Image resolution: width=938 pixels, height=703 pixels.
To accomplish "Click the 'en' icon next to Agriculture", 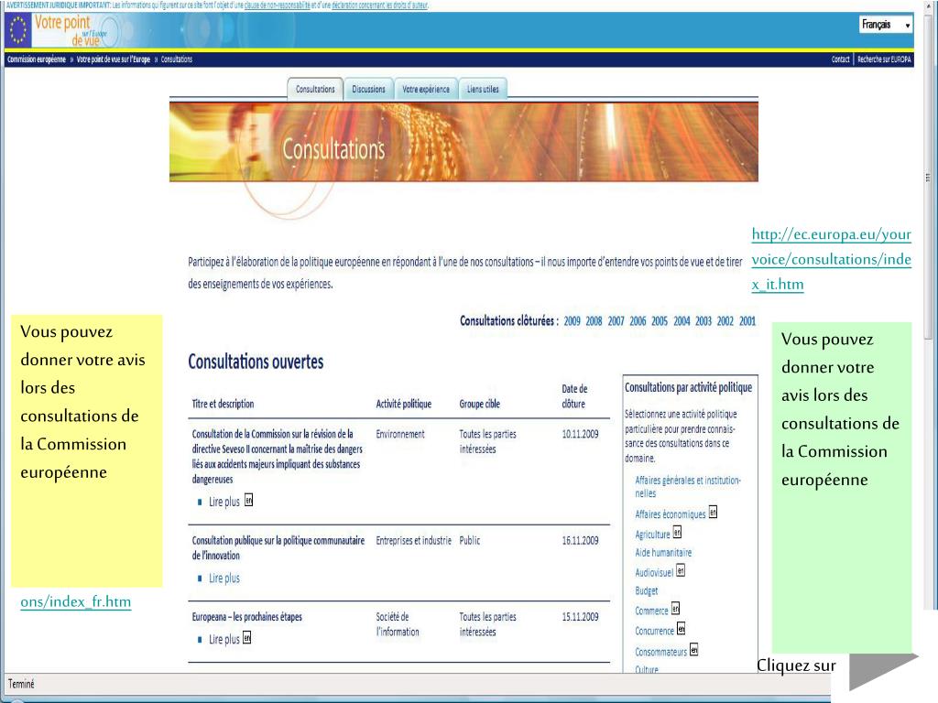I will (x=677, y=532).
